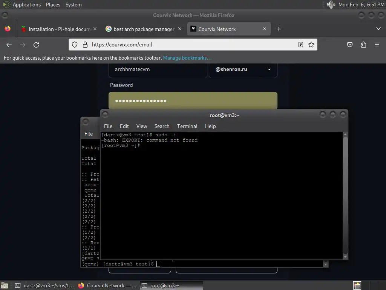
Task: Bookmark this page with star icon
Action: [x=311, y=45]
